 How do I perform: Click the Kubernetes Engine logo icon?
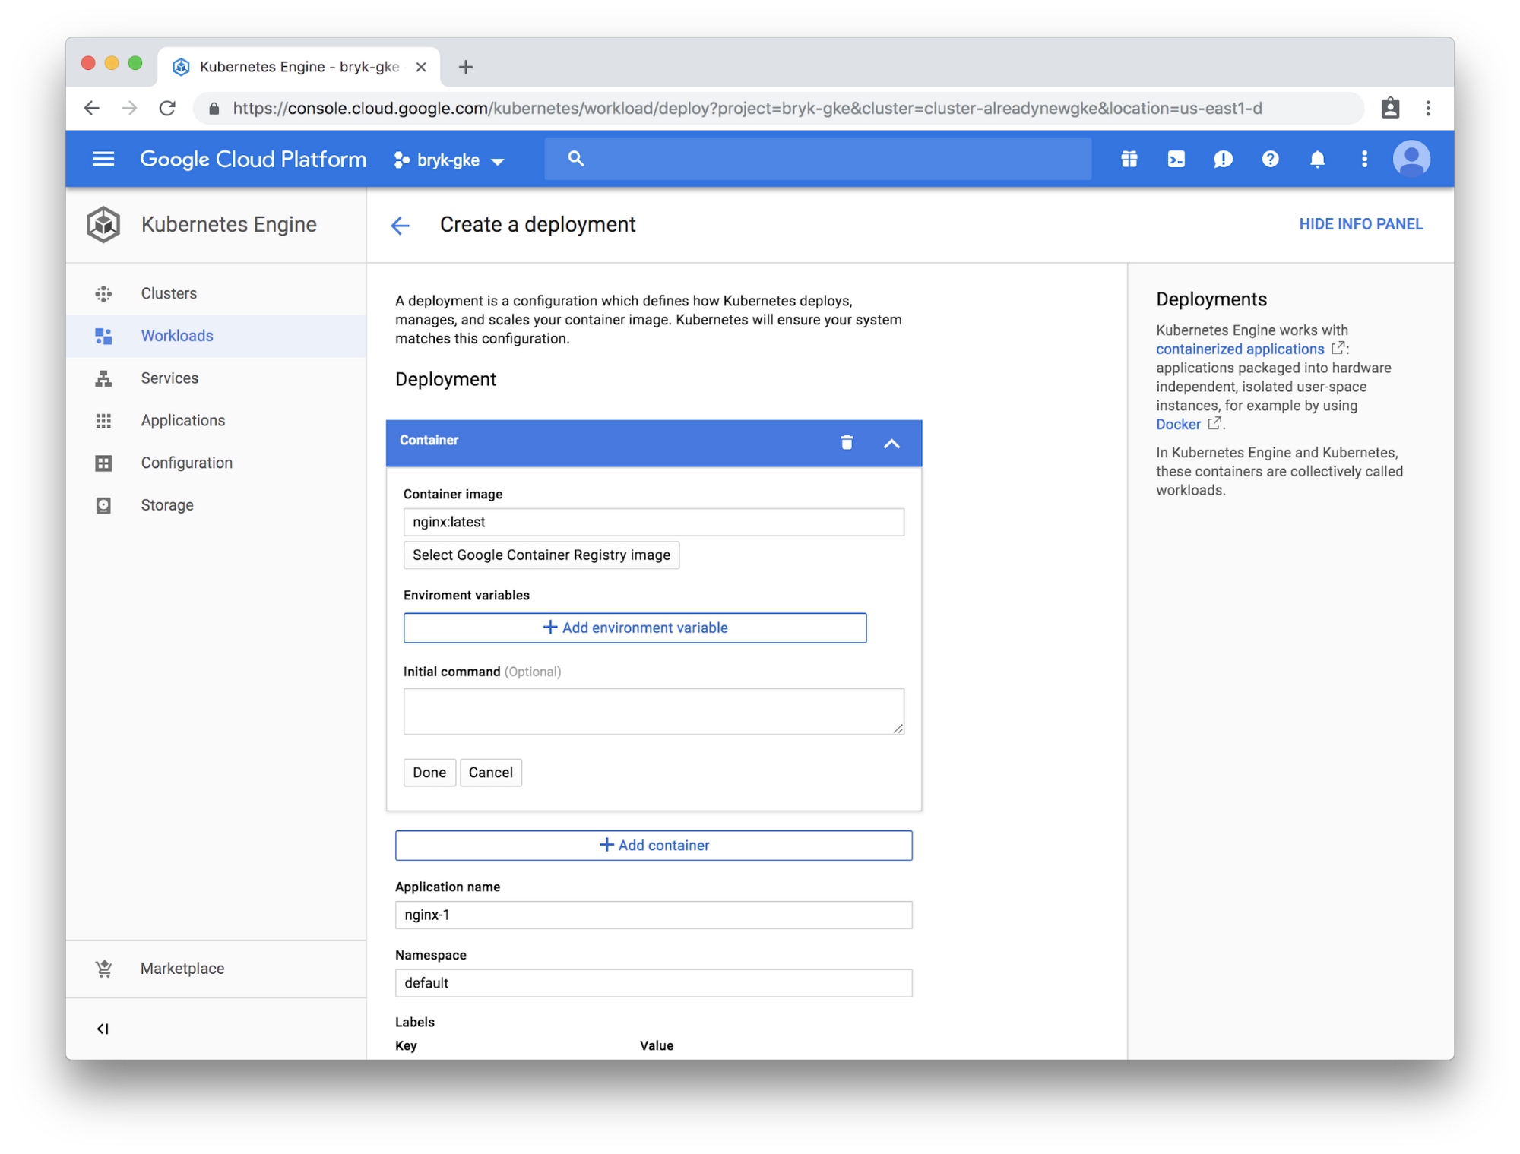pyautogui.click(x=103, y=225)
